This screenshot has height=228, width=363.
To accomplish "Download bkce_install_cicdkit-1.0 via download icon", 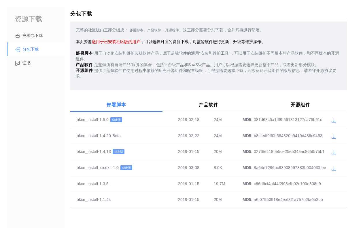I will coord(334,168).
